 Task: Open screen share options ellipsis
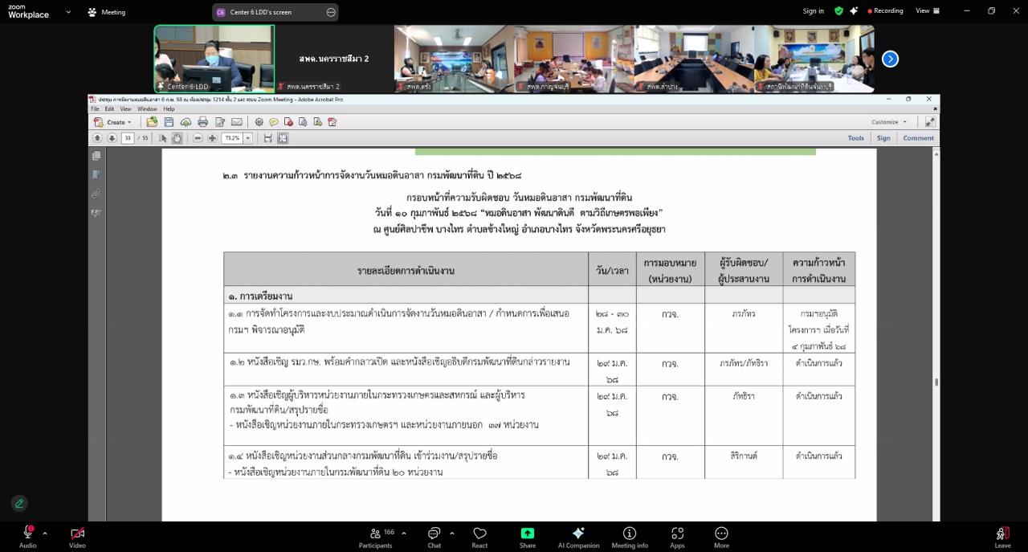point(331,12)
